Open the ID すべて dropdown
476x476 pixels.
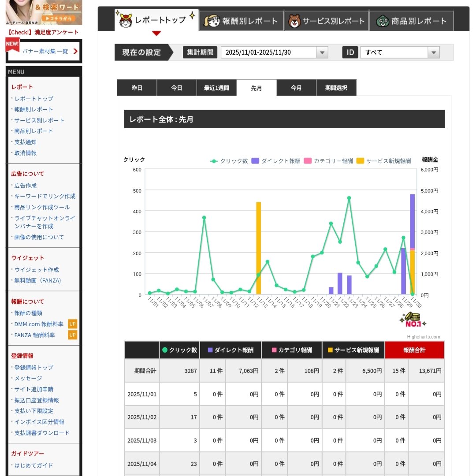click(400, 52)
